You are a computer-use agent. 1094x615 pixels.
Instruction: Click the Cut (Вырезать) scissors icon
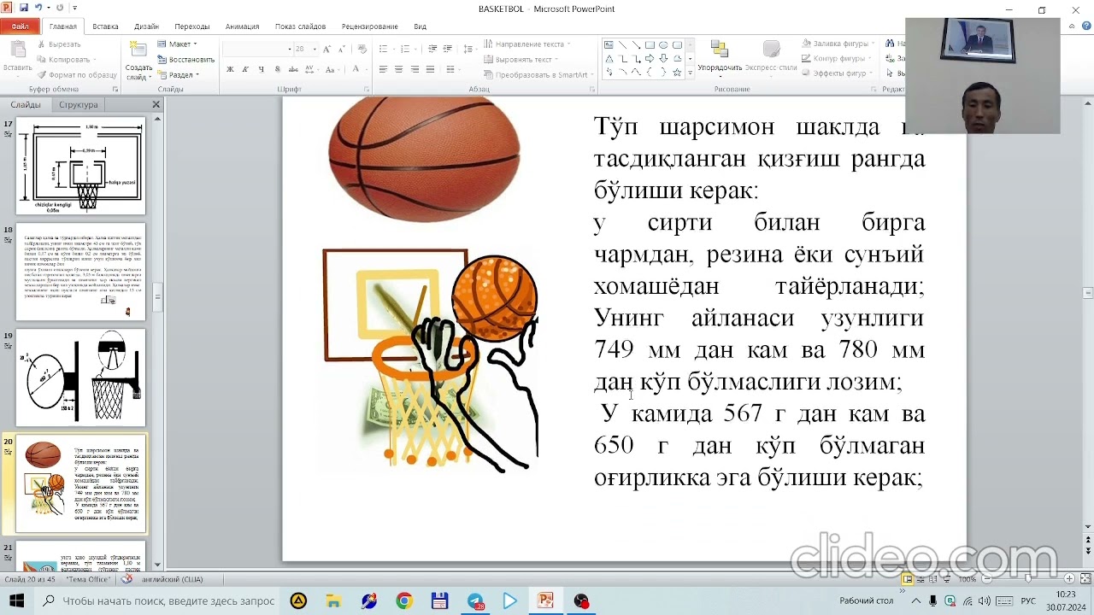point(41,44)
